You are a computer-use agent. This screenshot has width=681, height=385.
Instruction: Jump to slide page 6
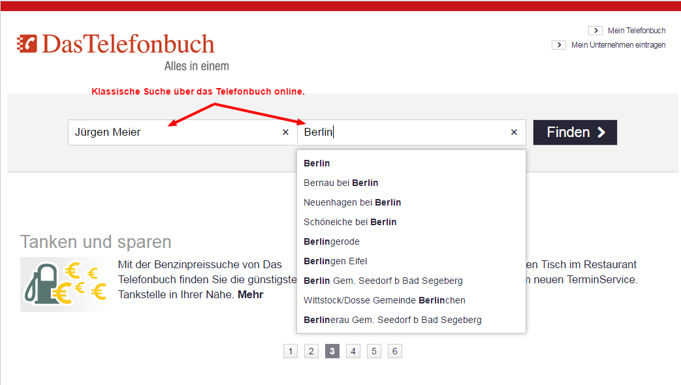click(x=394, y=352)
